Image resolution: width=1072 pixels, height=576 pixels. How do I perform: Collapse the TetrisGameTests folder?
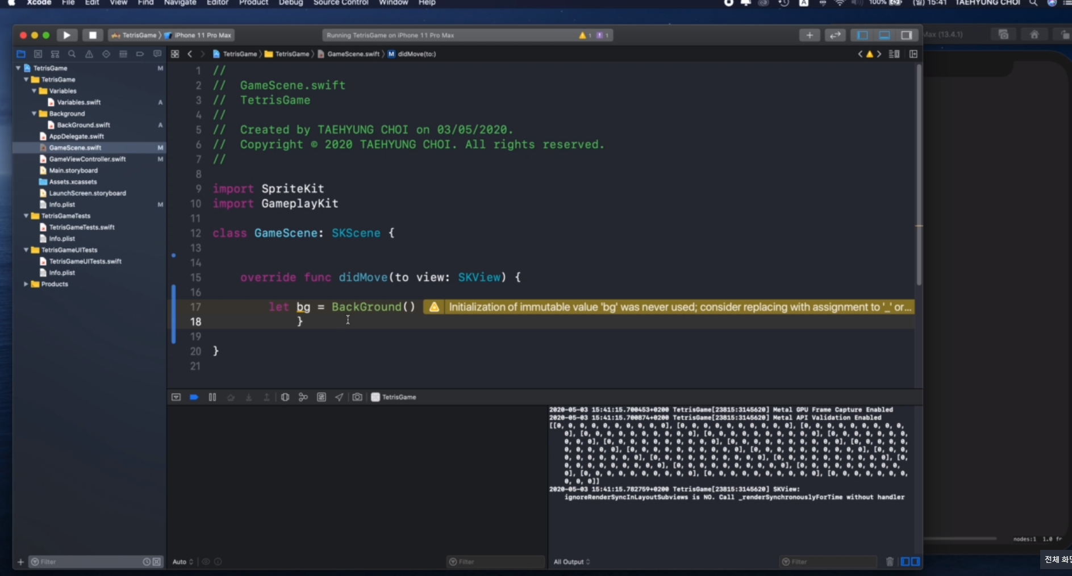(x=26, y=216)
